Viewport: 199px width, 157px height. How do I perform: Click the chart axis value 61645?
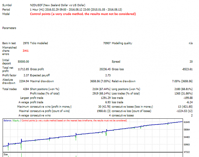click(187, 122)
